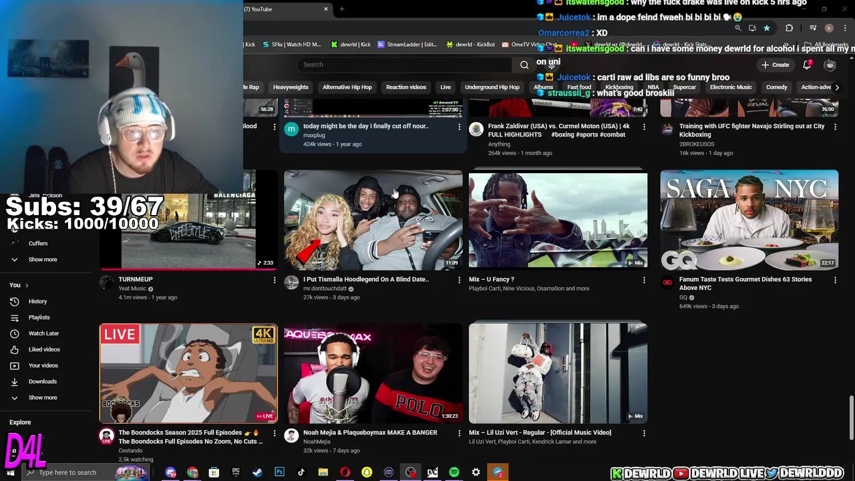Image resolution: width=855 pixels, height=481 pixels.
Task: Bookmark this page with the star icon
Action: click(767, 28)
